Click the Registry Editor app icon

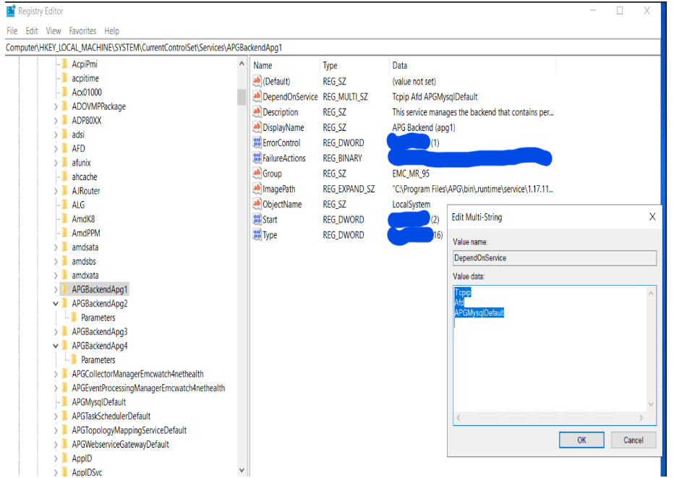(11, 11)
